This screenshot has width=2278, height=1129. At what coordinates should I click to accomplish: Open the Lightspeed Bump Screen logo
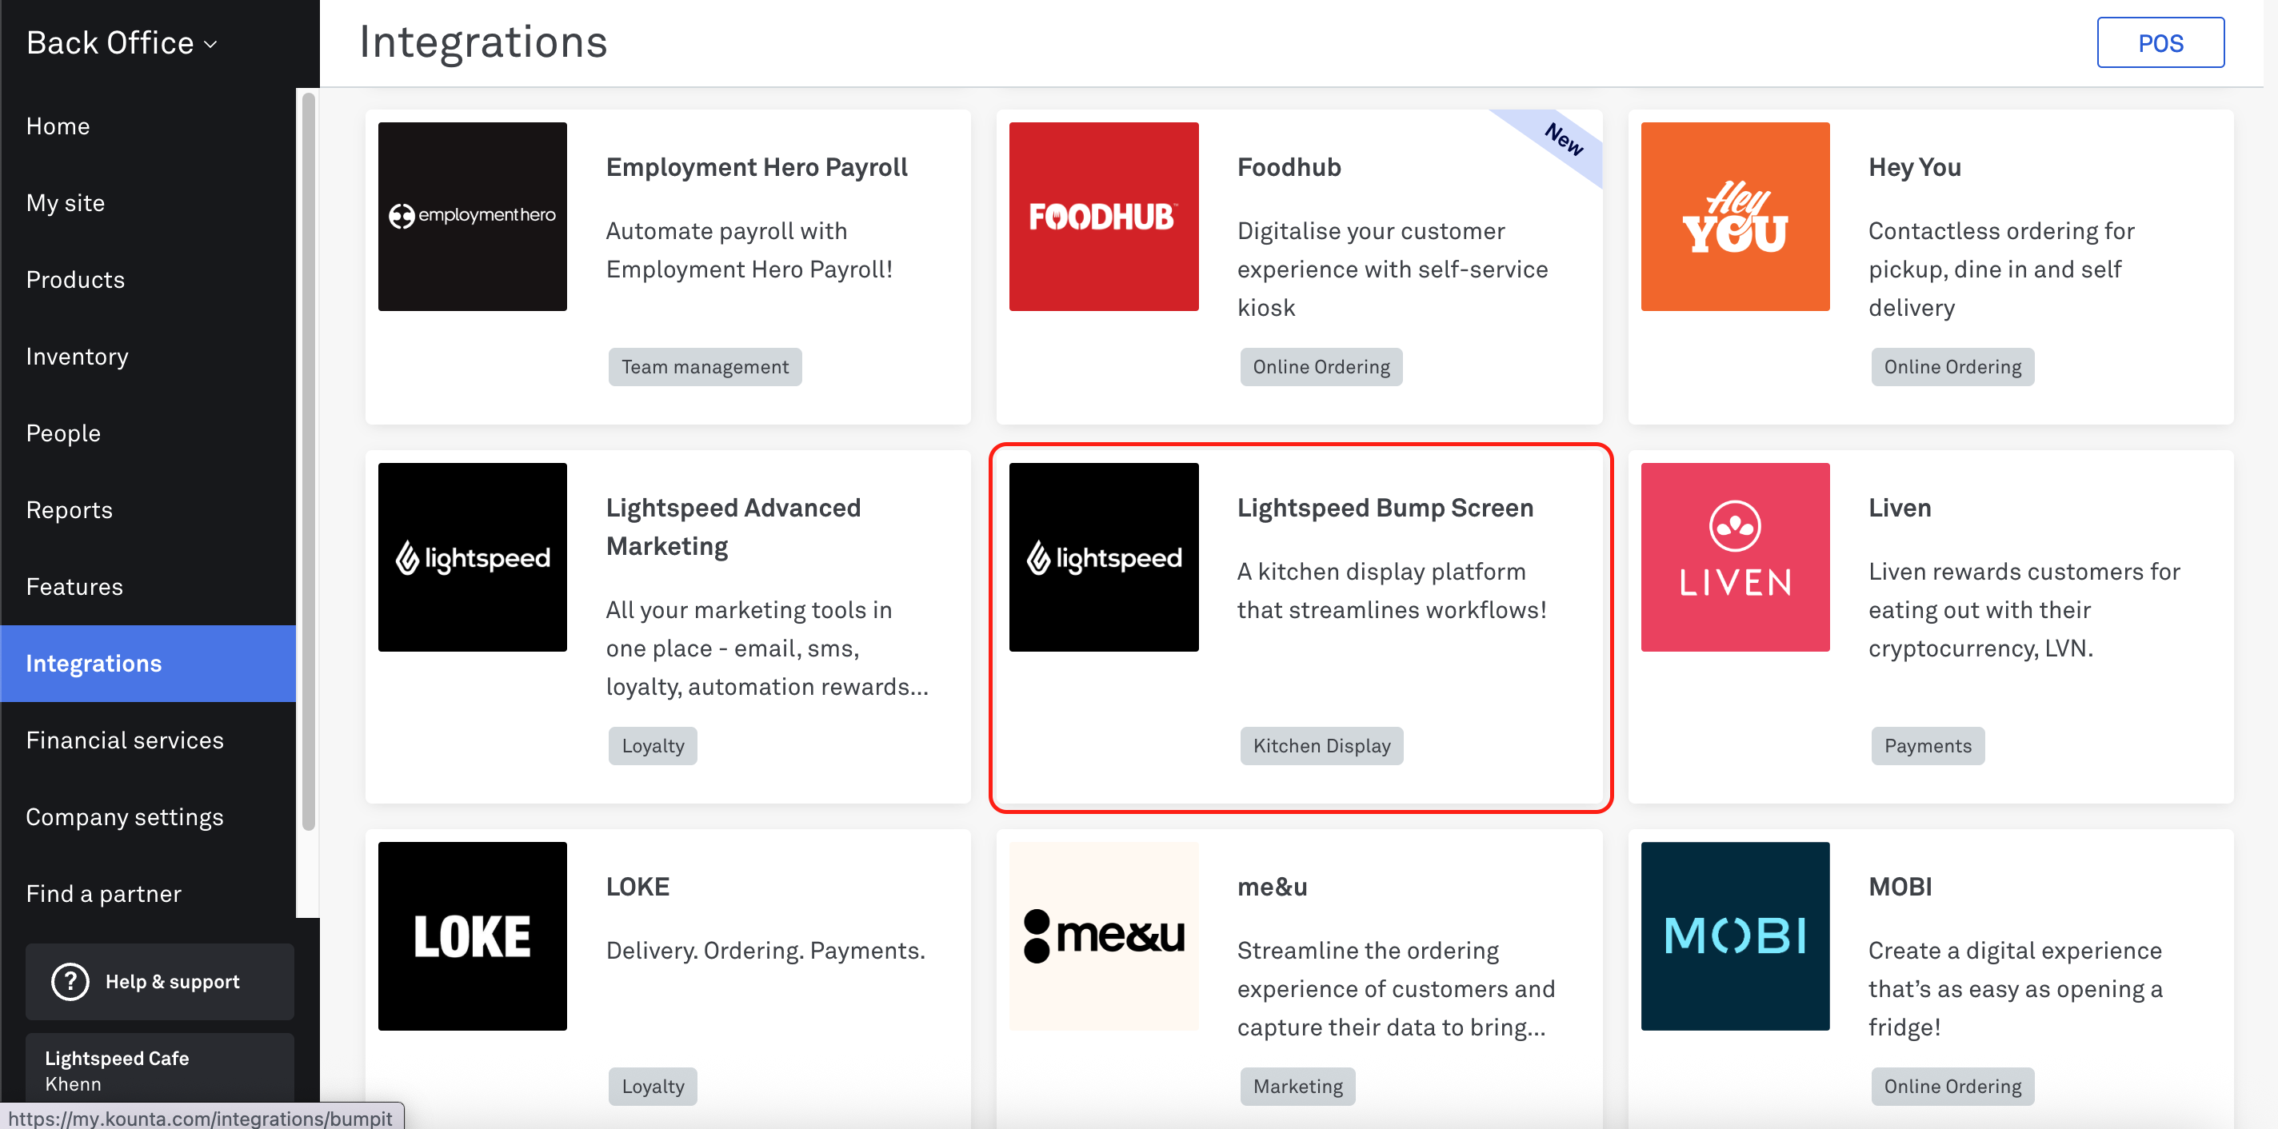pyautogui.click(x=1104, y=557)
